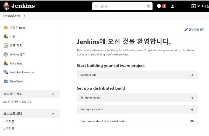
Task: Open the 사람 menu link
Action: click(x=13, y=36)
